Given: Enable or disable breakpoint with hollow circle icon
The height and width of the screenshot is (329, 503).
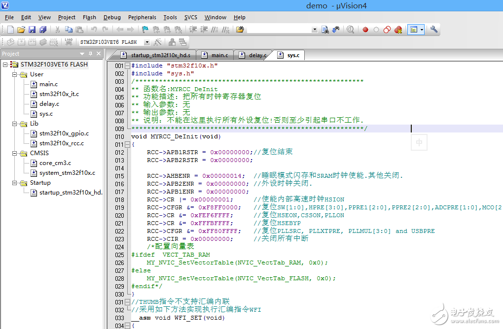Looking at the screenshot, I should tap(376, 30).
